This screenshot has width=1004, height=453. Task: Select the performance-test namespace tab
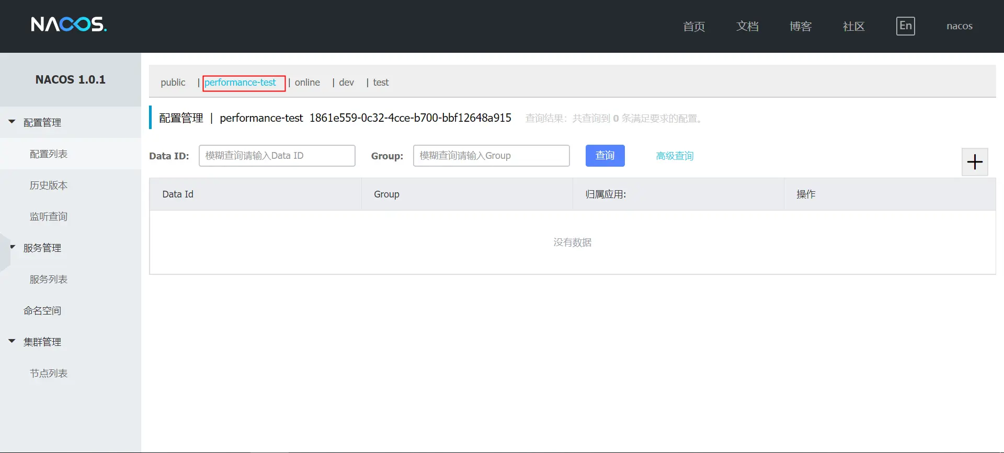tap(240, 83)
